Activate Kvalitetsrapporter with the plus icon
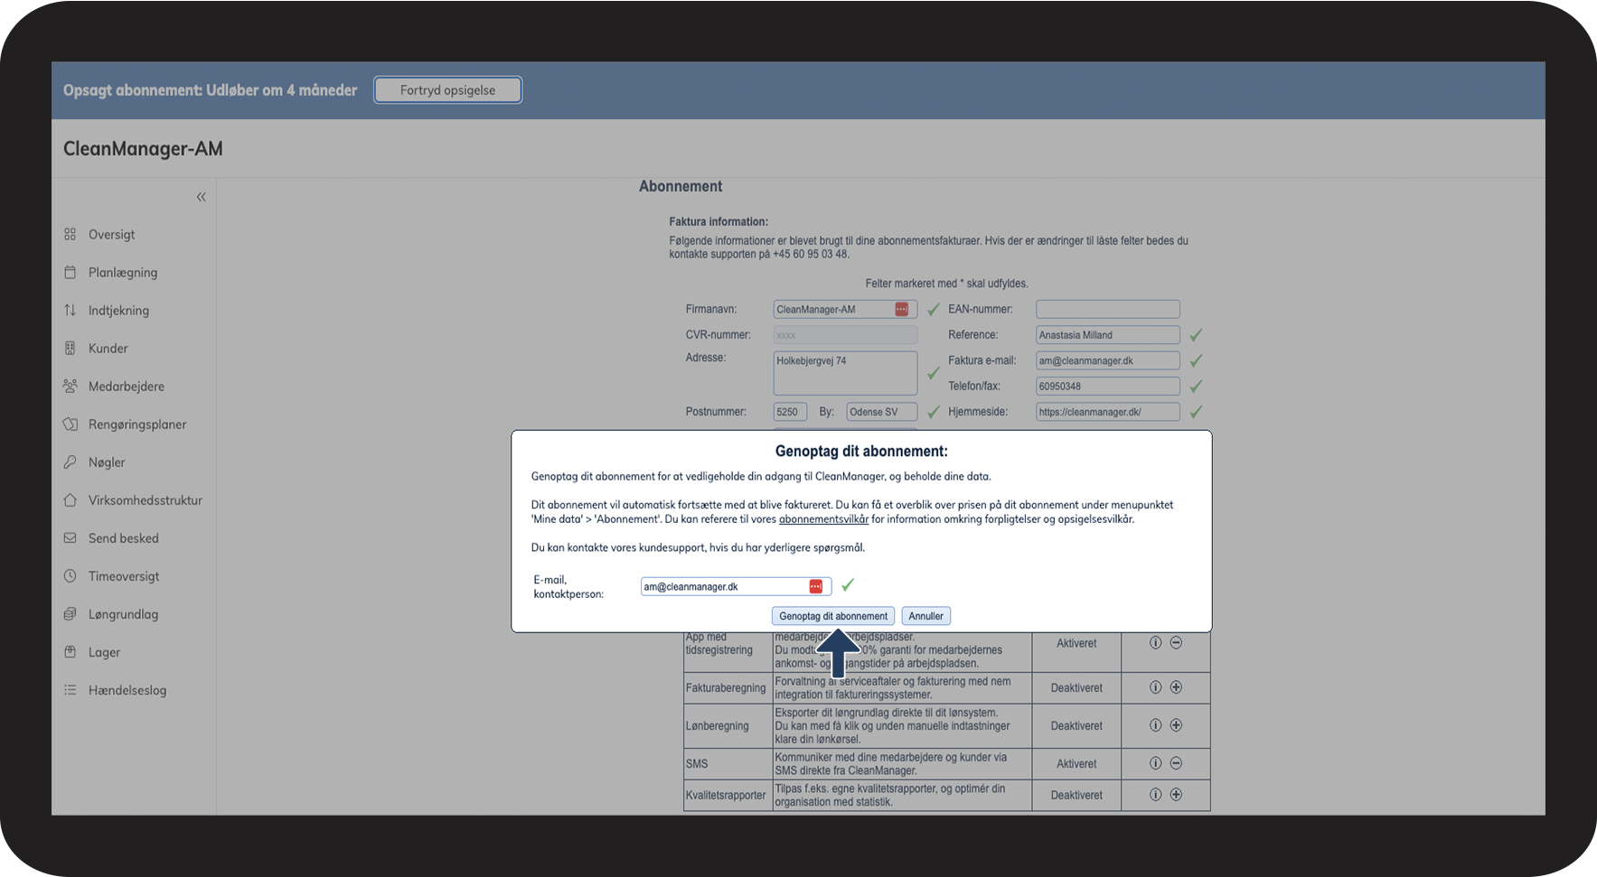Screen dimensions: 1597x877 pyautogui.click(x=1176, y=795)
